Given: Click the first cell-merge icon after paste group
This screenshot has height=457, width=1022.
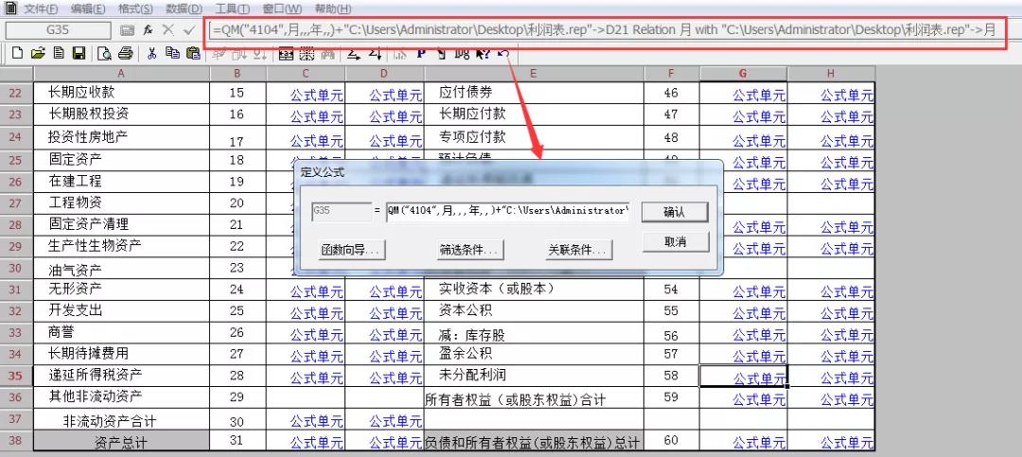Looking at the screenshot, I should pyautogui.click(x=286, y=53).
